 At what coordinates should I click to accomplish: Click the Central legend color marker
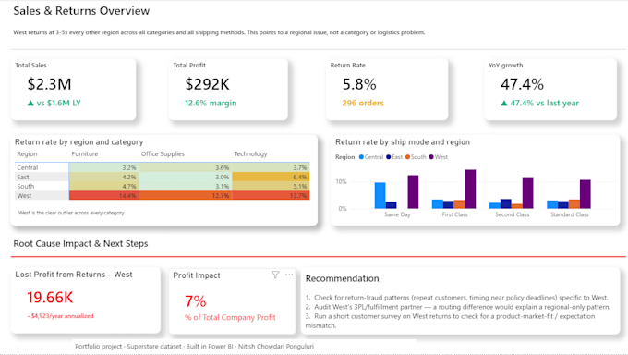click(361, 157)
